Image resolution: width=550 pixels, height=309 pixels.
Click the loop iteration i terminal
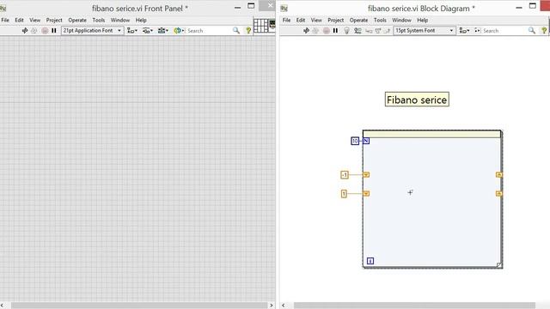click(x=370, y=261)
